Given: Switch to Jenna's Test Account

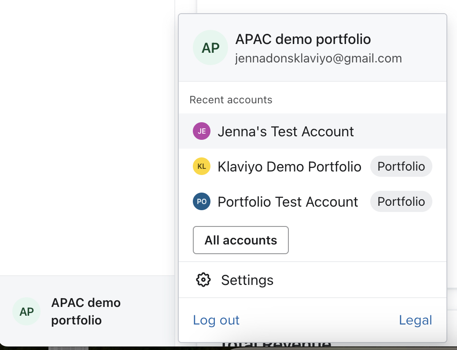Looking at the screenshot, I should [285, 131].
